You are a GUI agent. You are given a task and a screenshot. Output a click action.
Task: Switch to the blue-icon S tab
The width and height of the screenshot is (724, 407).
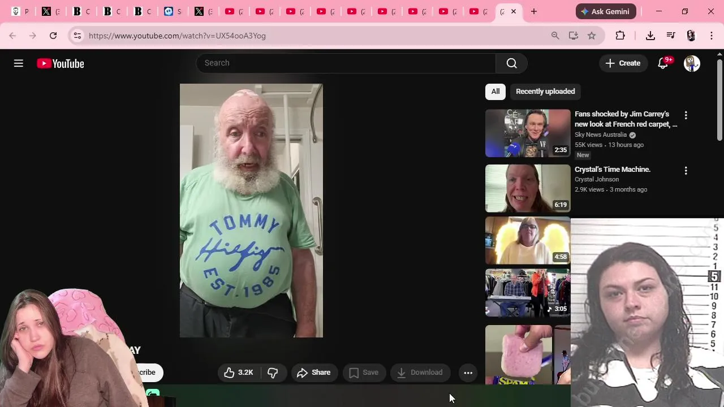click(x=173, y=11)
